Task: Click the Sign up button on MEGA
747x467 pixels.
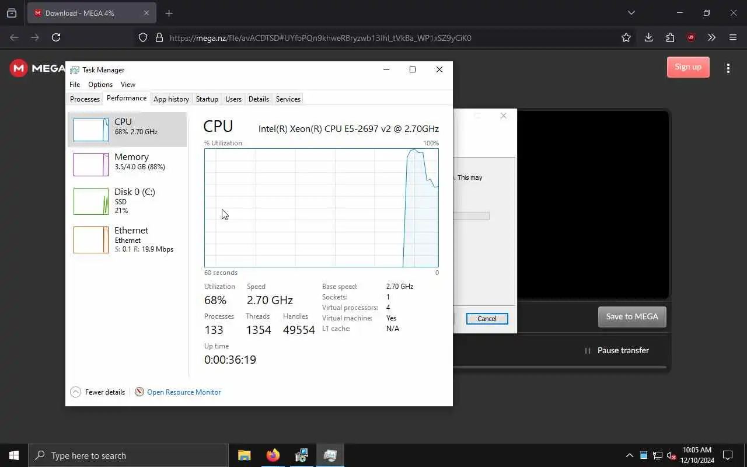Action: point(688,67)
